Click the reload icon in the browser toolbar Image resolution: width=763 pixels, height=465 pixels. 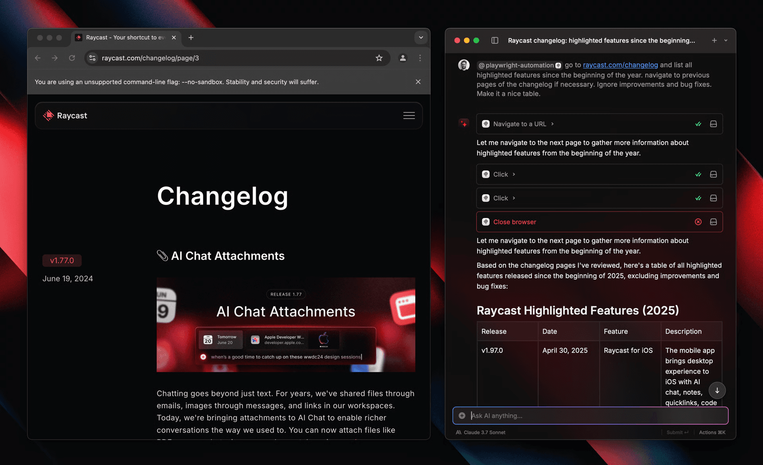[x=72, y=58]
